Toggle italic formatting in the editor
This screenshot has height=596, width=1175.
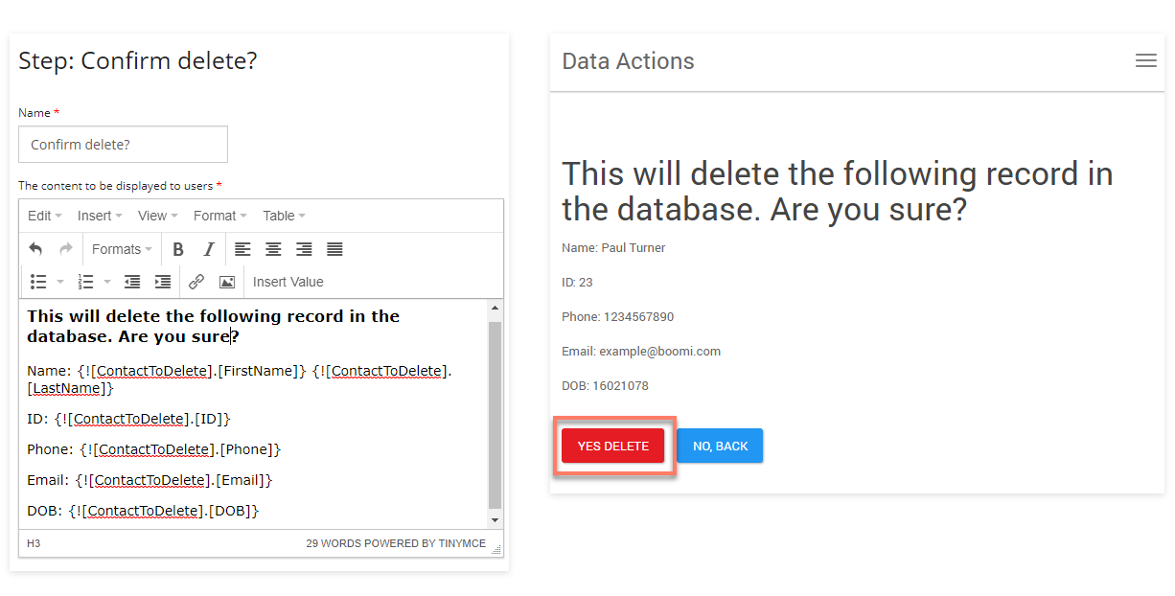209,249
